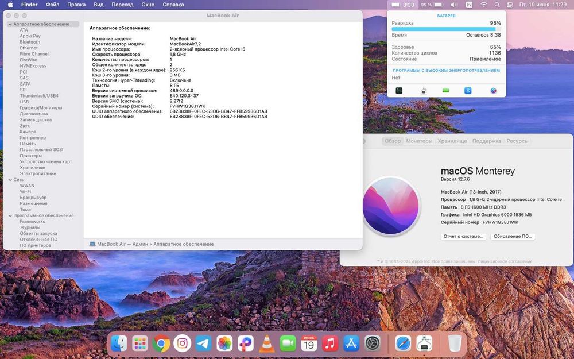The image size is (574, 359).
Task: Open Instagram from the Dock
Action: 183,343
